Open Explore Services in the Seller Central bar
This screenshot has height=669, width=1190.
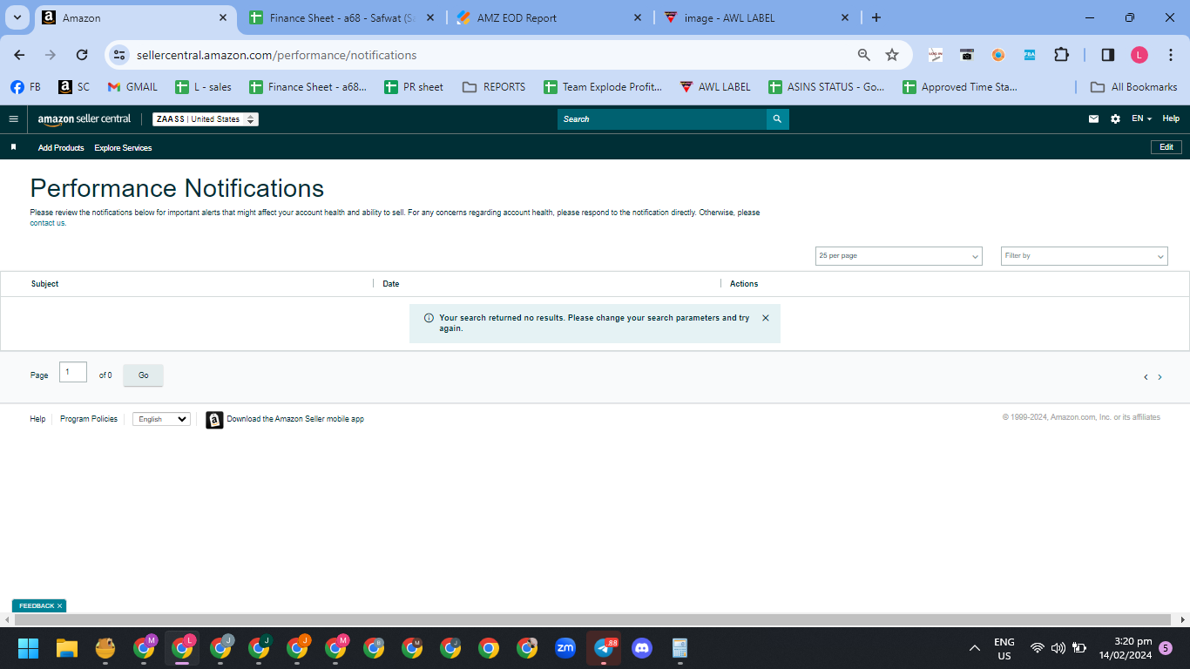pyautogui.click(x=123, y=148)
